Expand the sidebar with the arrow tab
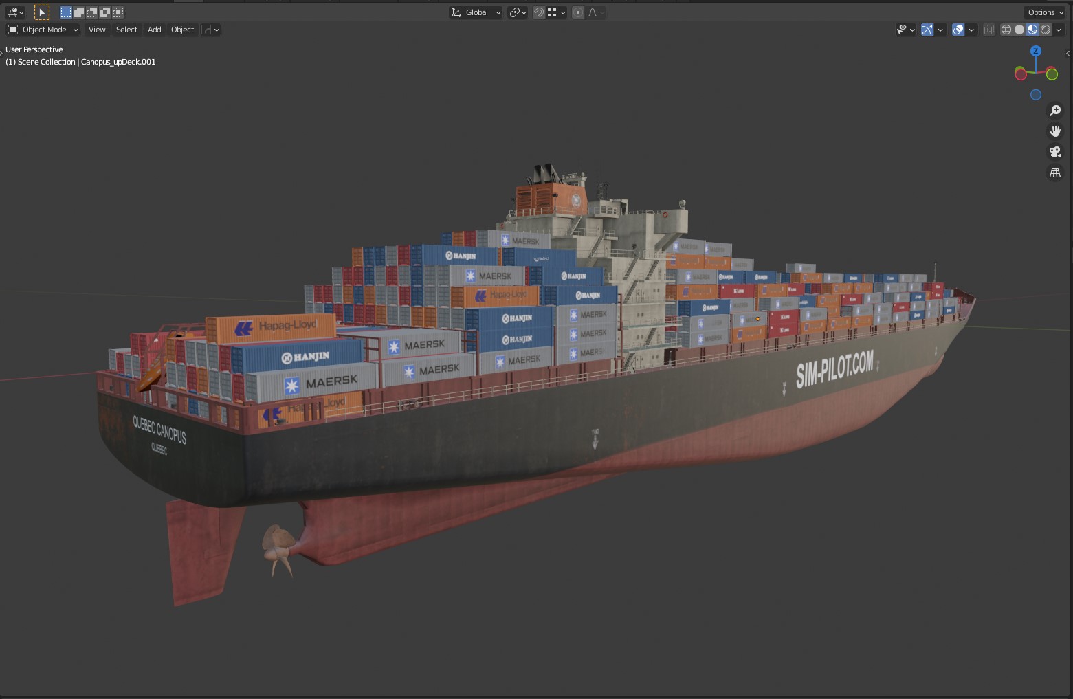Image resolution: width=1073 pixels, height=699 pixels. click(1068, 53)
